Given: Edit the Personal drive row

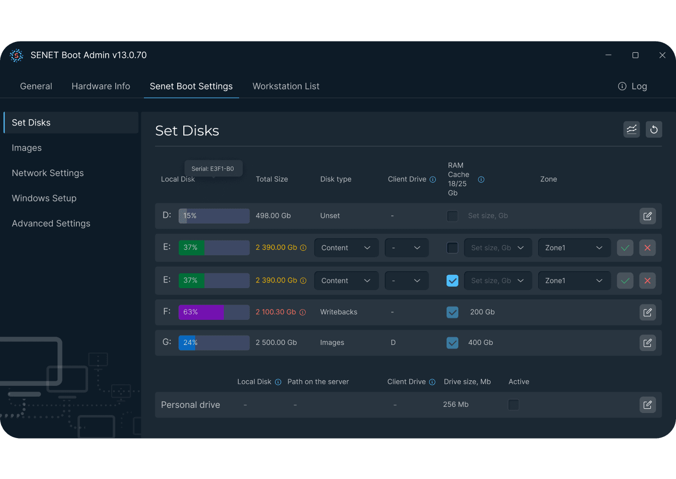Looking at the screenshot, I should coord(648,405).
